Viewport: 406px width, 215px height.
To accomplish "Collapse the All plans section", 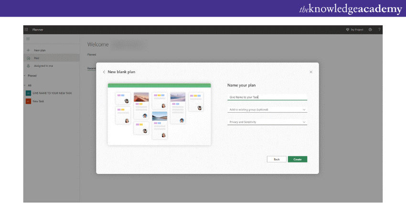I will [x=24, y=86].
